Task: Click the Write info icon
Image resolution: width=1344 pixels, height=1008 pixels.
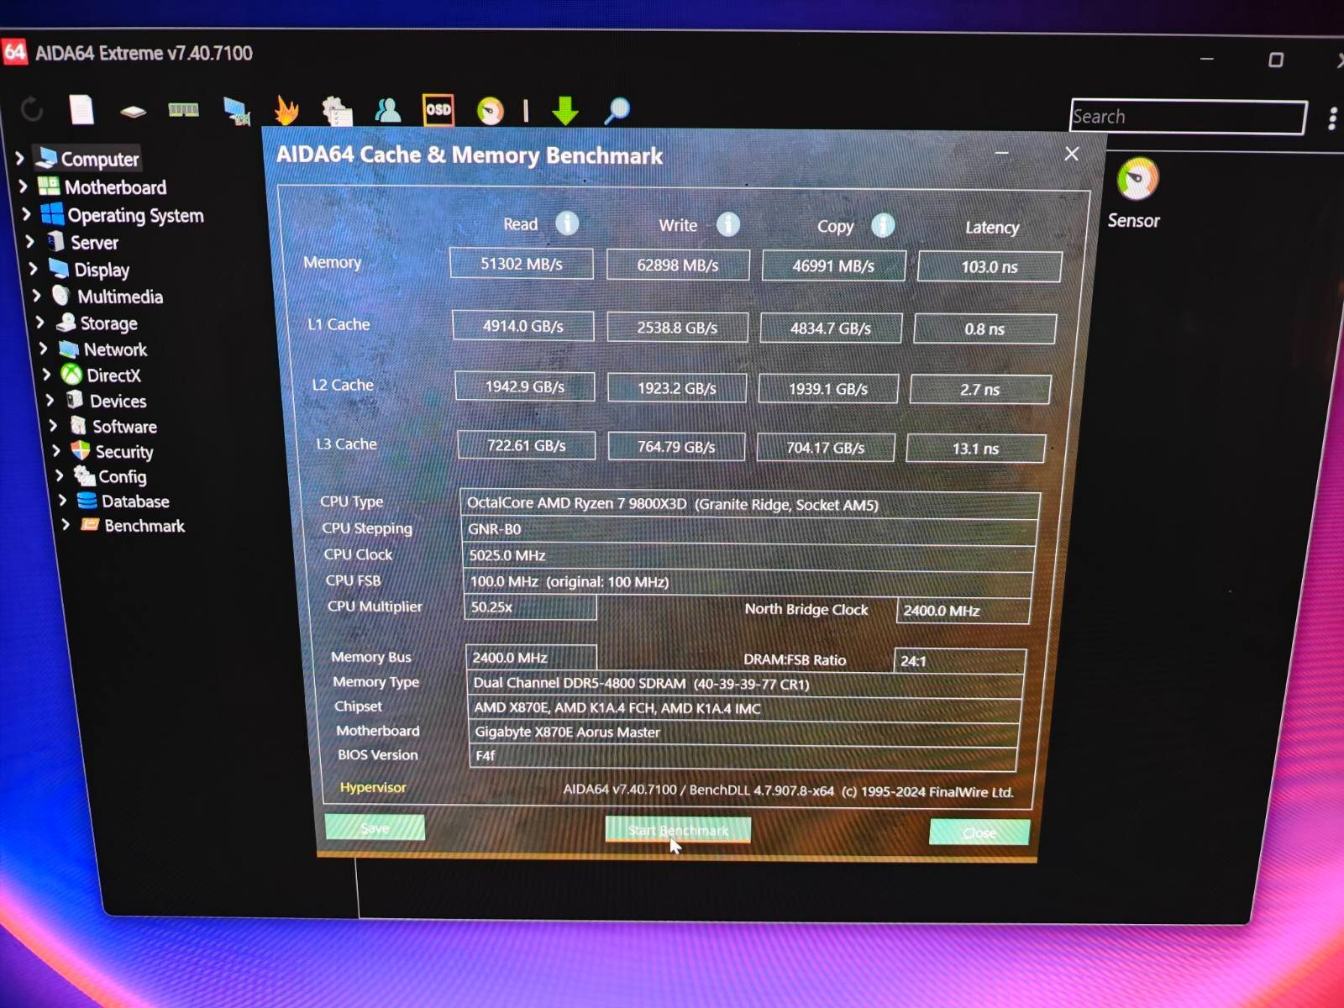Action: pos(727,224)
